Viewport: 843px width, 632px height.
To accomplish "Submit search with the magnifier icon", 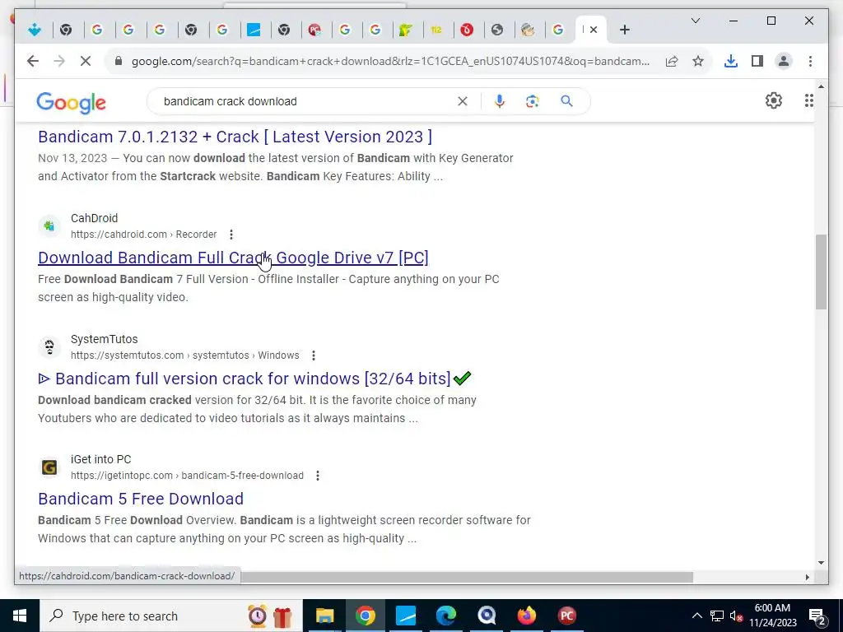I will (566, 101).
